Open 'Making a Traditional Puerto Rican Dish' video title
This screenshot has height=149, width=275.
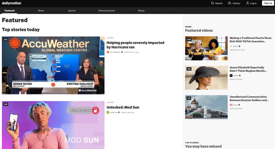251,40
